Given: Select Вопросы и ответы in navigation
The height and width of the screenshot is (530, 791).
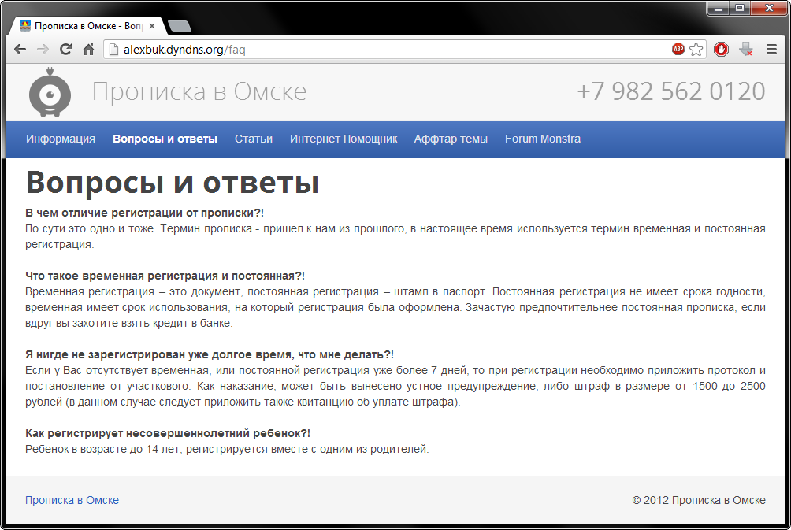Looking at the screenshot, I should pos(165,139).
